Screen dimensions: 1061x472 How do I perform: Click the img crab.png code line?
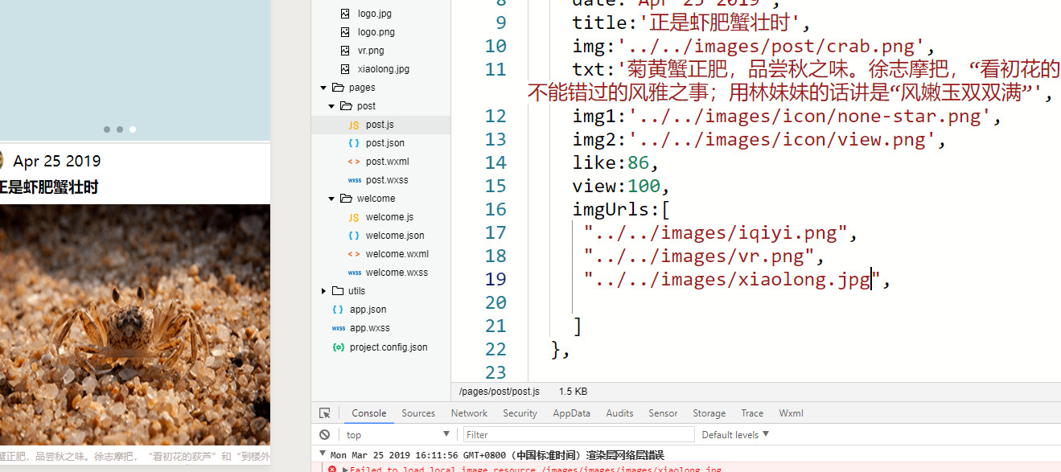(754, 47)
